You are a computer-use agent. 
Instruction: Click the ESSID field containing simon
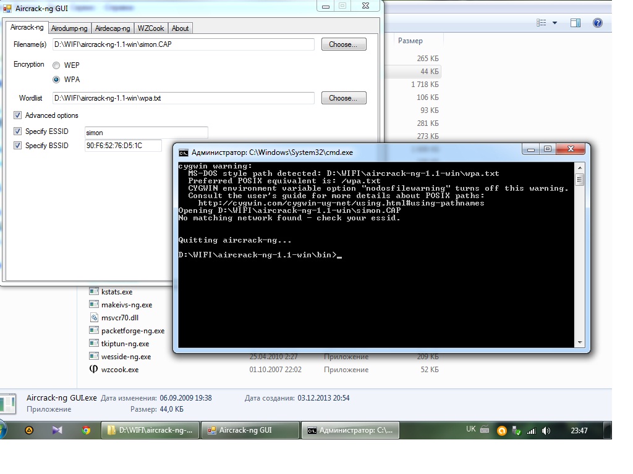click(x=146, y=133)
